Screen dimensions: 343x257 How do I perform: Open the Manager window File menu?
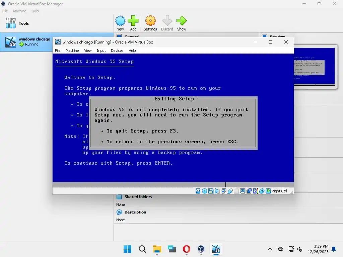click(x=5, y=11)
